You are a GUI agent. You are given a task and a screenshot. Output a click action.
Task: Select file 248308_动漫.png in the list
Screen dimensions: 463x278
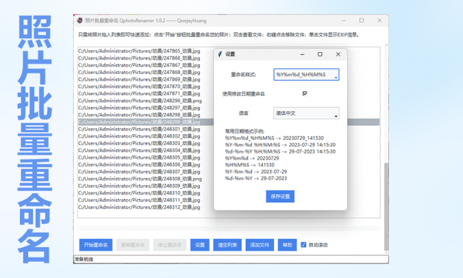(x=140, y=179)
